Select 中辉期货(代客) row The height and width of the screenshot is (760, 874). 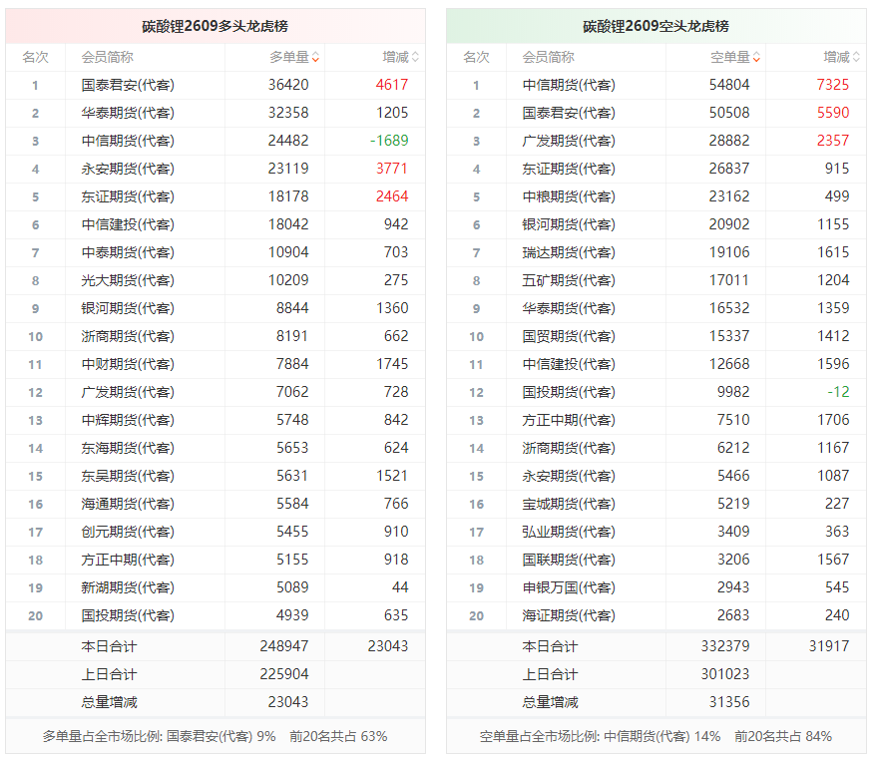[216, 420]
